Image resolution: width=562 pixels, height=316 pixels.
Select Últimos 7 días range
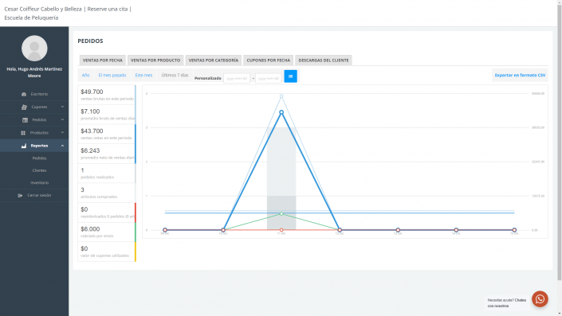[175, 75]
